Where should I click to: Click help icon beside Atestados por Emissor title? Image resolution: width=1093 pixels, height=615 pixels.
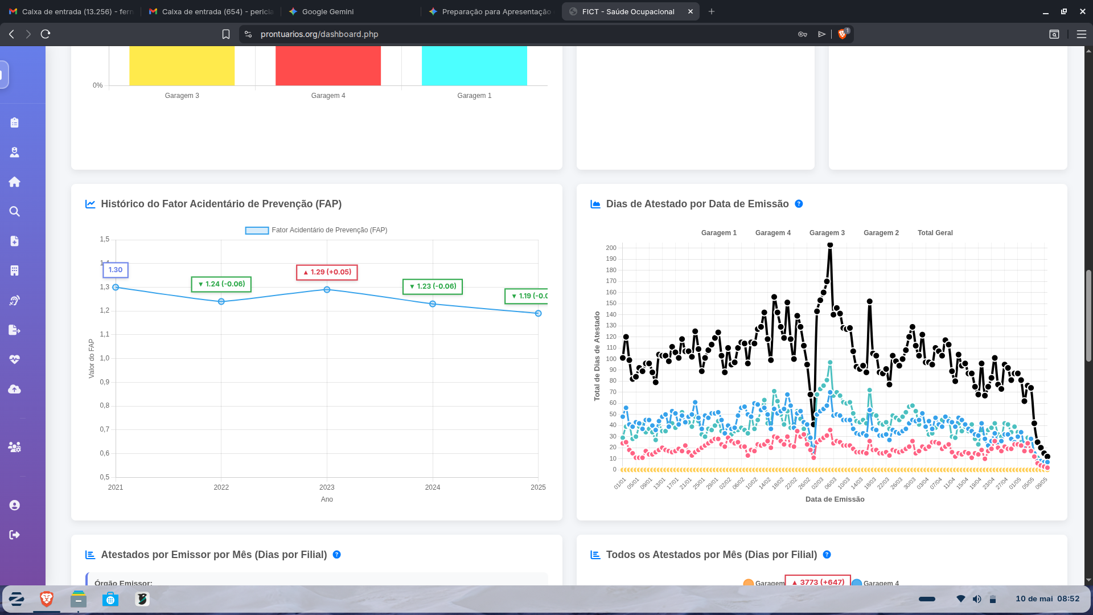pos(337,555)
